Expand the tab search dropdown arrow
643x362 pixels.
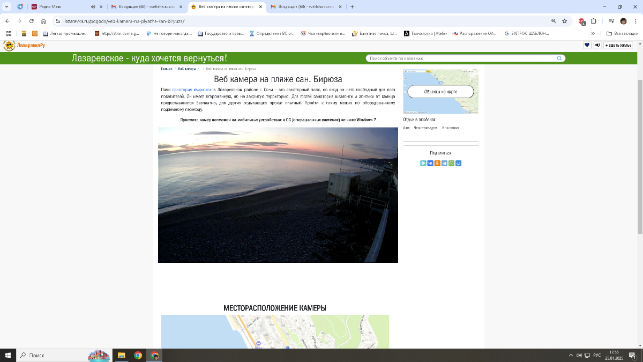[x=6, y=7]
